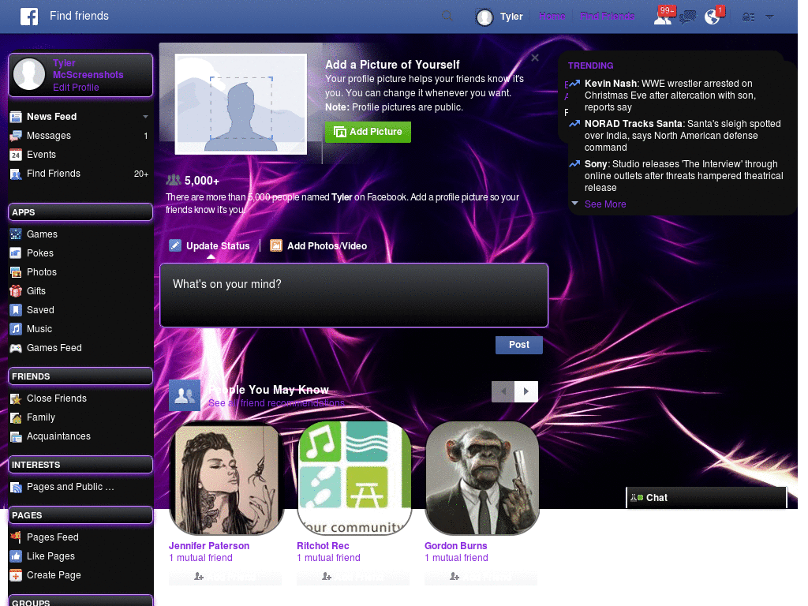The height and width of the screenshot is (606, 808).
Task: Click Jennifer Paterson's profile picture
Action: coord(226,478)
